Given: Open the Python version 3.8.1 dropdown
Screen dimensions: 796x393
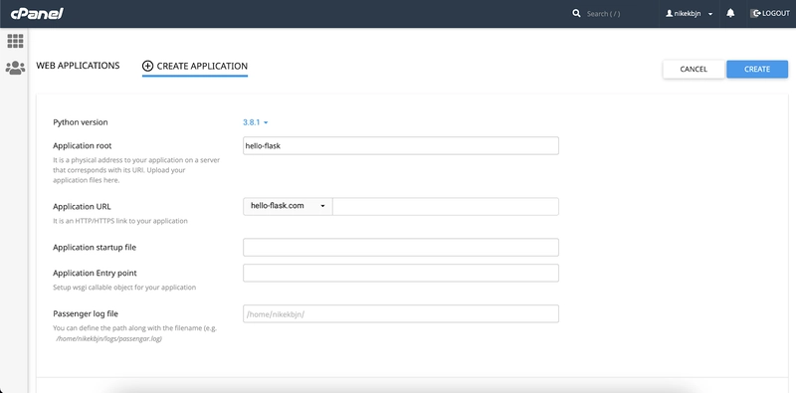Looking at the screenshot, I should (x=256, y=122).
